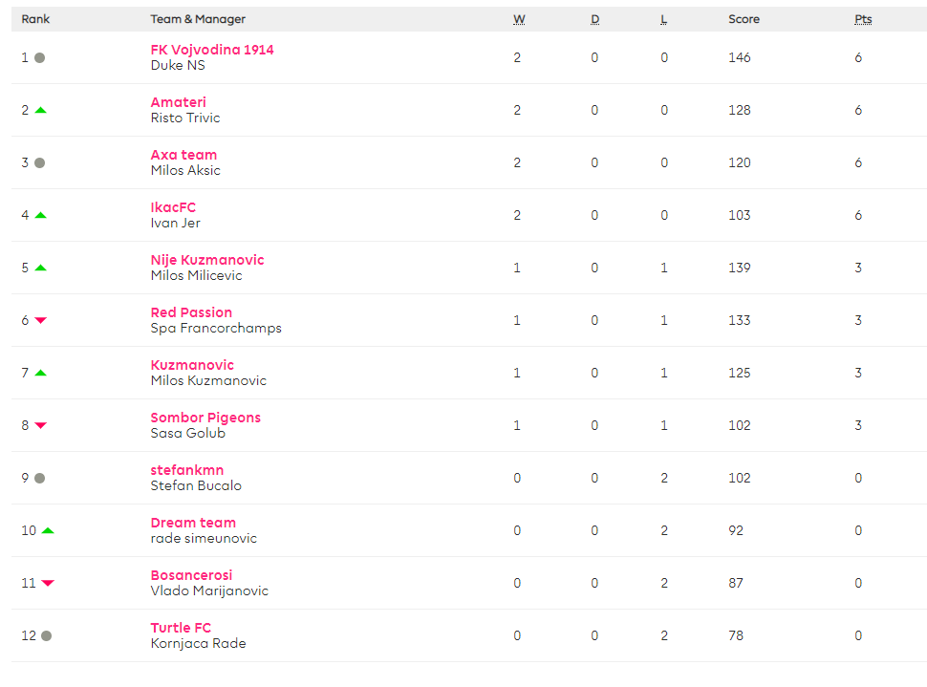
Task: Click red down arrow beside rank 11
Action: coord(48,583)
